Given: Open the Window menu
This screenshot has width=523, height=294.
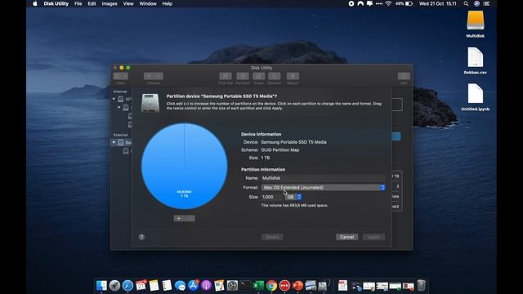Looking at the screenshot, I should pyautogui.click(x=148, y=3).
